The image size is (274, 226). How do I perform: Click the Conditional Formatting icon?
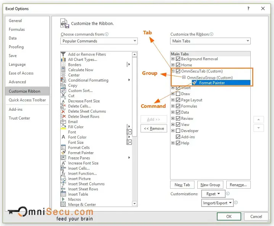63,80
